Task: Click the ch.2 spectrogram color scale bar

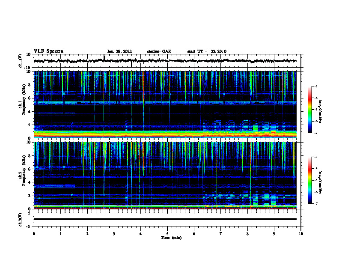Action: click(309, 180)
